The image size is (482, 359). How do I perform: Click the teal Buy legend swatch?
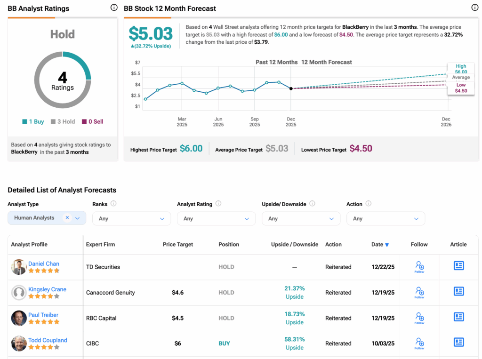pyautogui.click(x=24, y=122)
